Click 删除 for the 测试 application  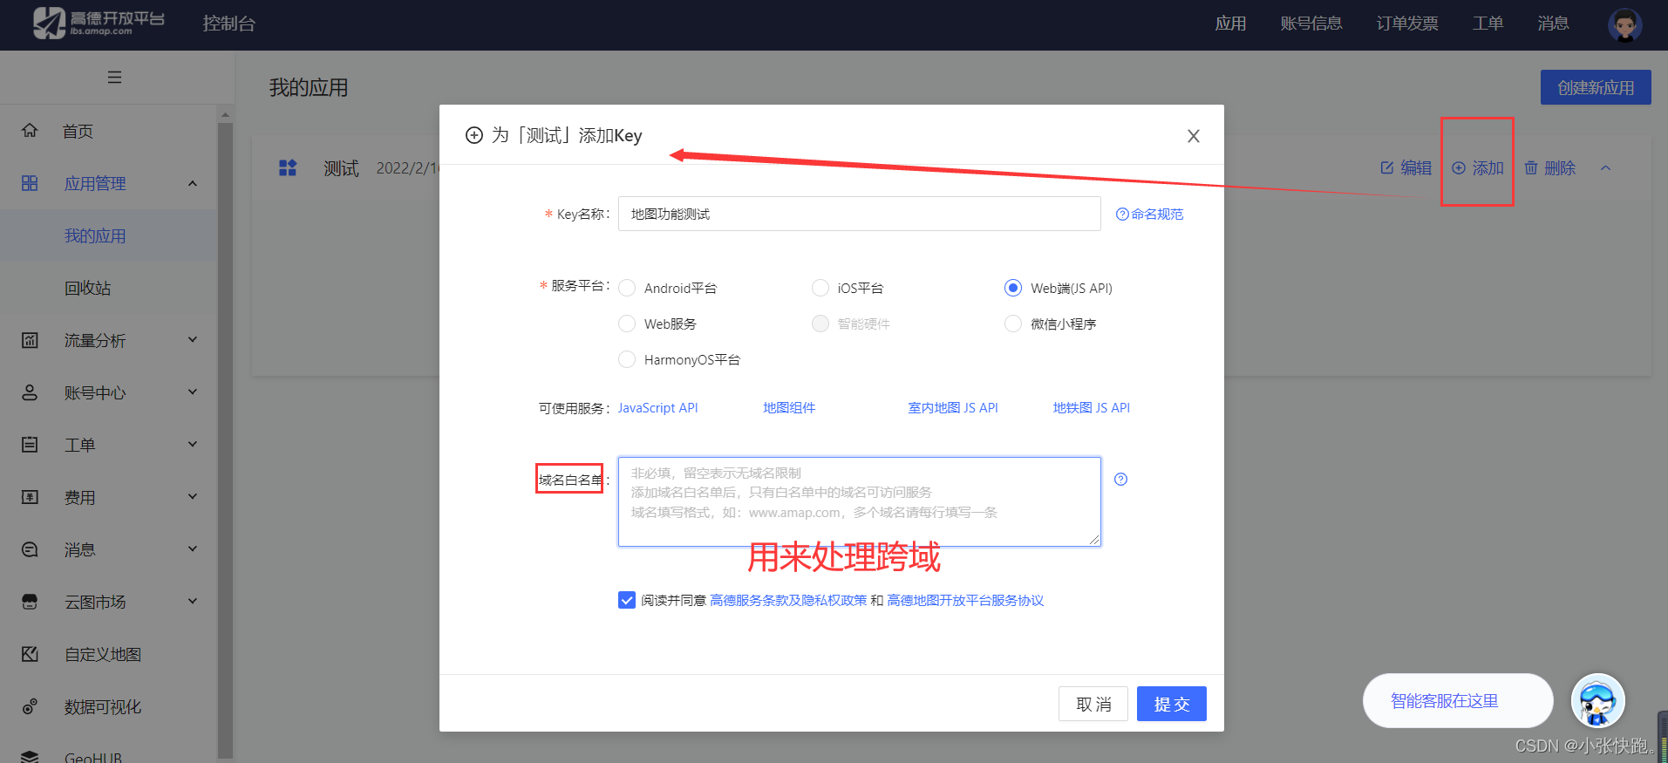(x=1549, y=167)
